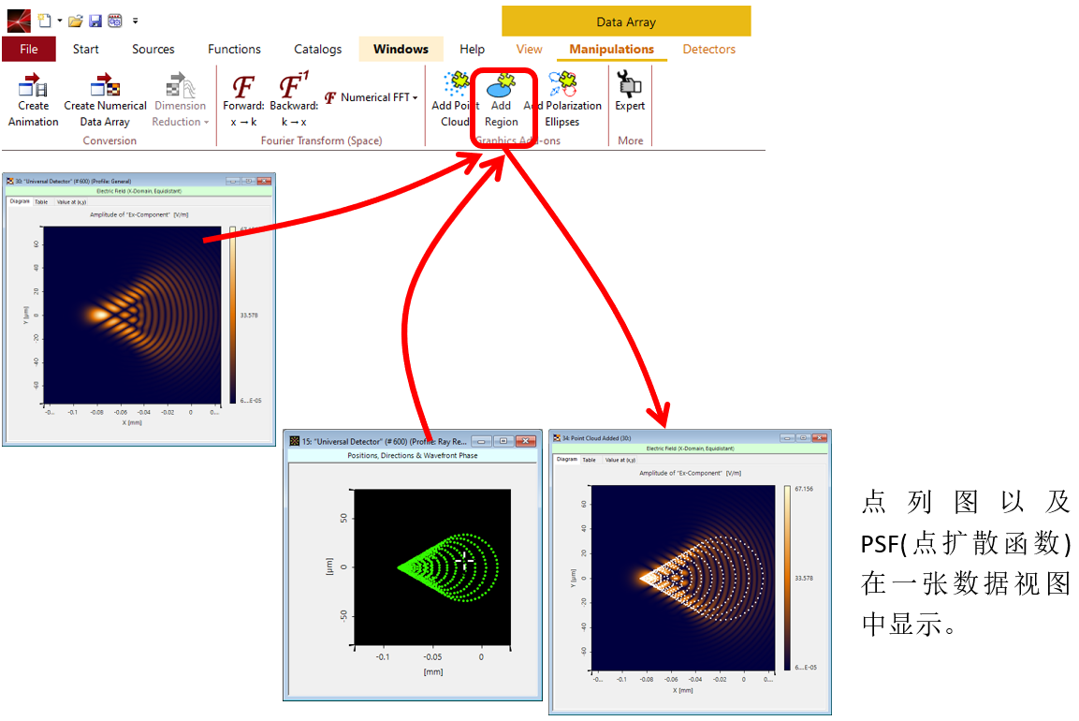The width and height of the screenshot is (1079, 721).
Task: Open Table tab in window 30
Action: pyautogui.click(x=41, y=201)
